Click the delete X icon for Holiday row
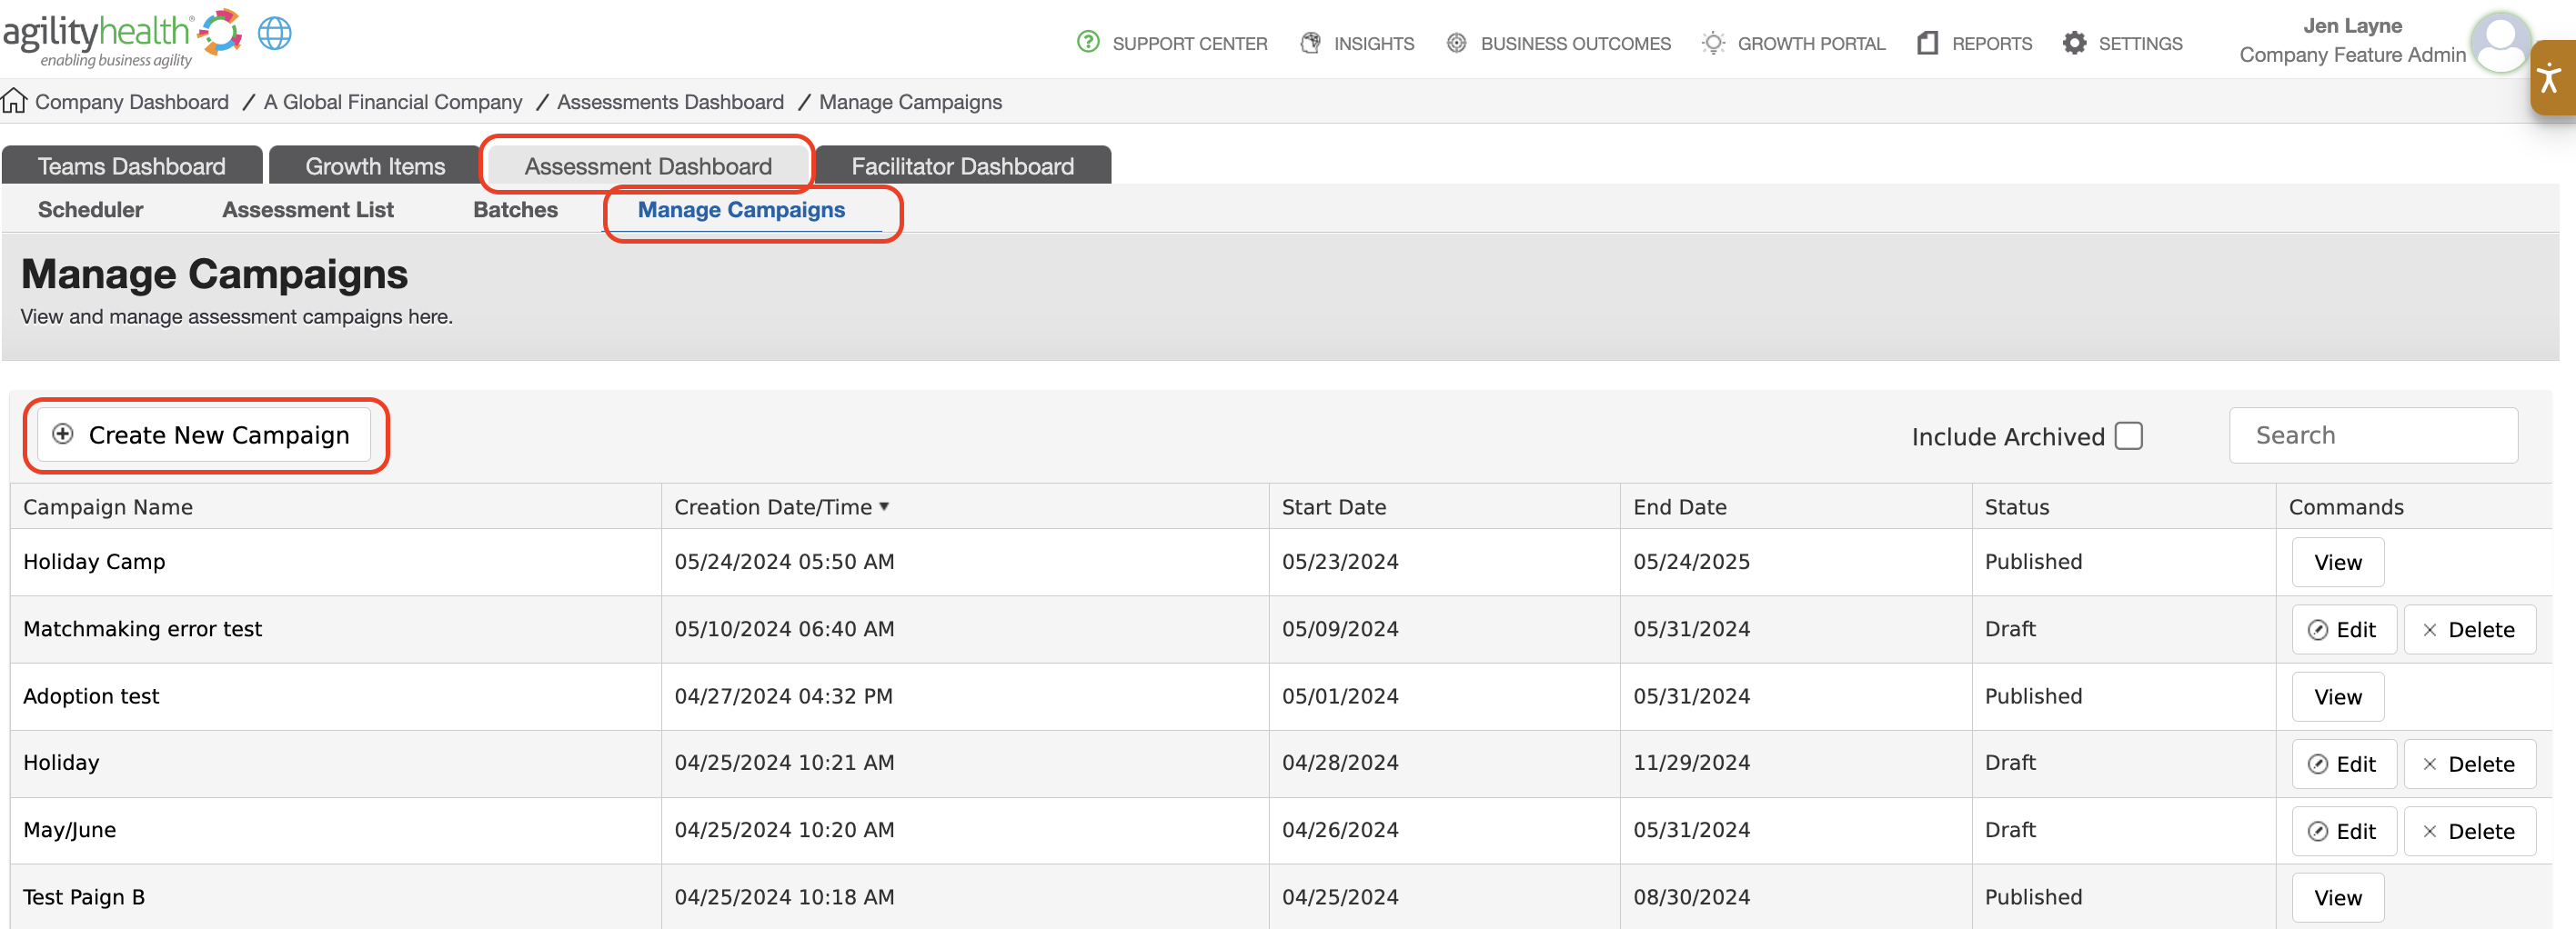 click(x=2429, y=764)
